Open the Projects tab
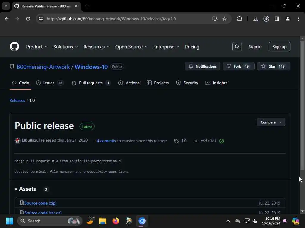This screenshot has height=228, width=305. click(158, 83)
